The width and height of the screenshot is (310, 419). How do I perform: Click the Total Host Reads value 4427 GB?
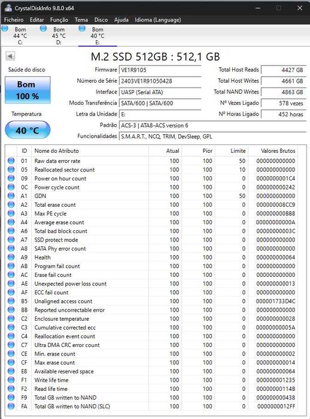(283, 70)
